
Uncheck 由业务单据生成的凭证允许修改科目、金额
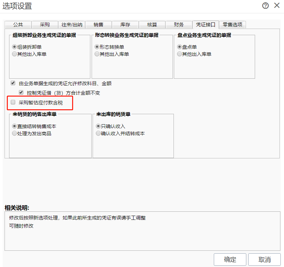(x=13, y=83)
